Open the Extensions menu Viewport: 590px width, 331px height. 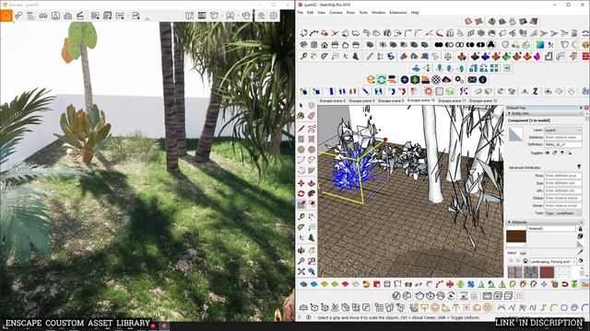[x=398, y=12]
